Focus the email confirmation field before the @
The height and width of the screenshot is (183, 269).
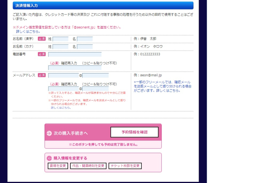pyautogui.click(x=63, y=89)
